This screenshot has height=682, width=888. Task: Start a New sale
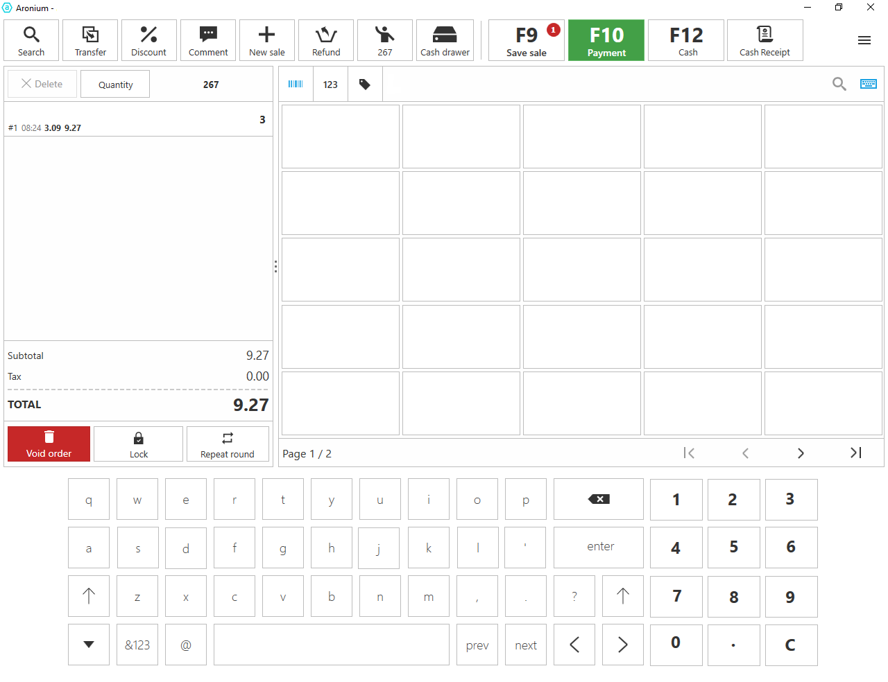(267, 40)
